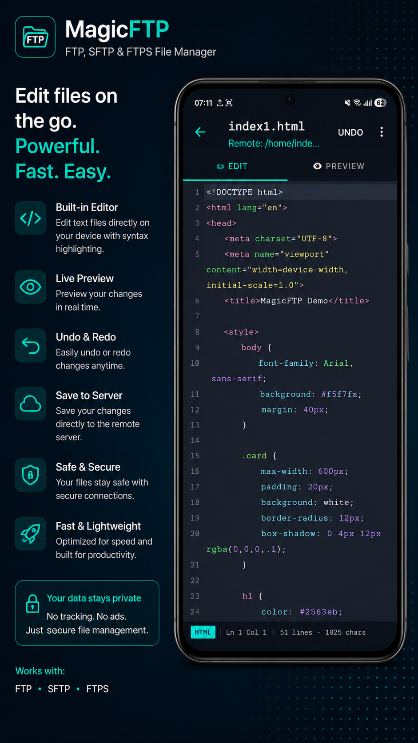Tap the back arrow in the editor header
Viewport: 418px width, 743px height.
point(200,132)
